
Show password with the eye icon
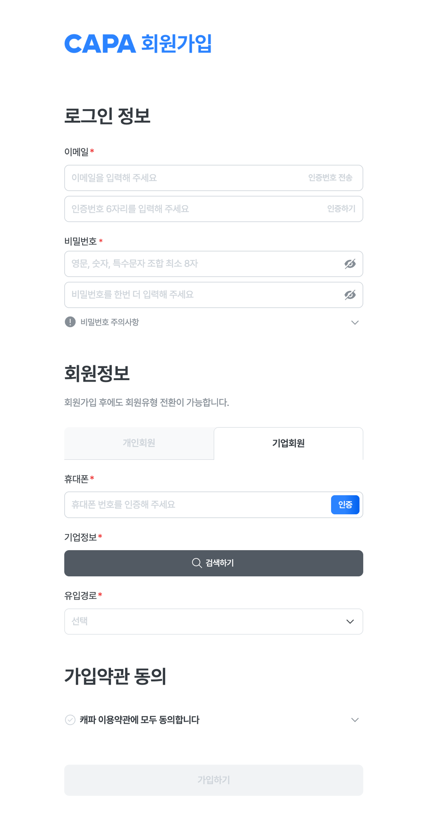[349, 264]
